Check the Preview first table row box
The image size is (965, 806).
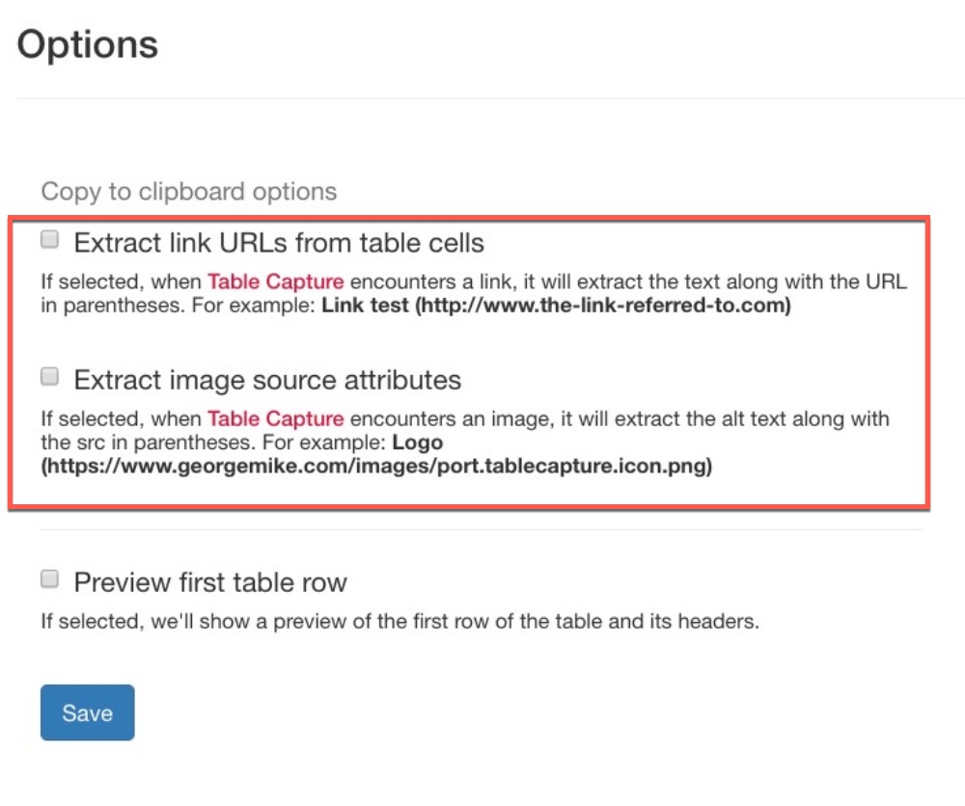point(49,579)
